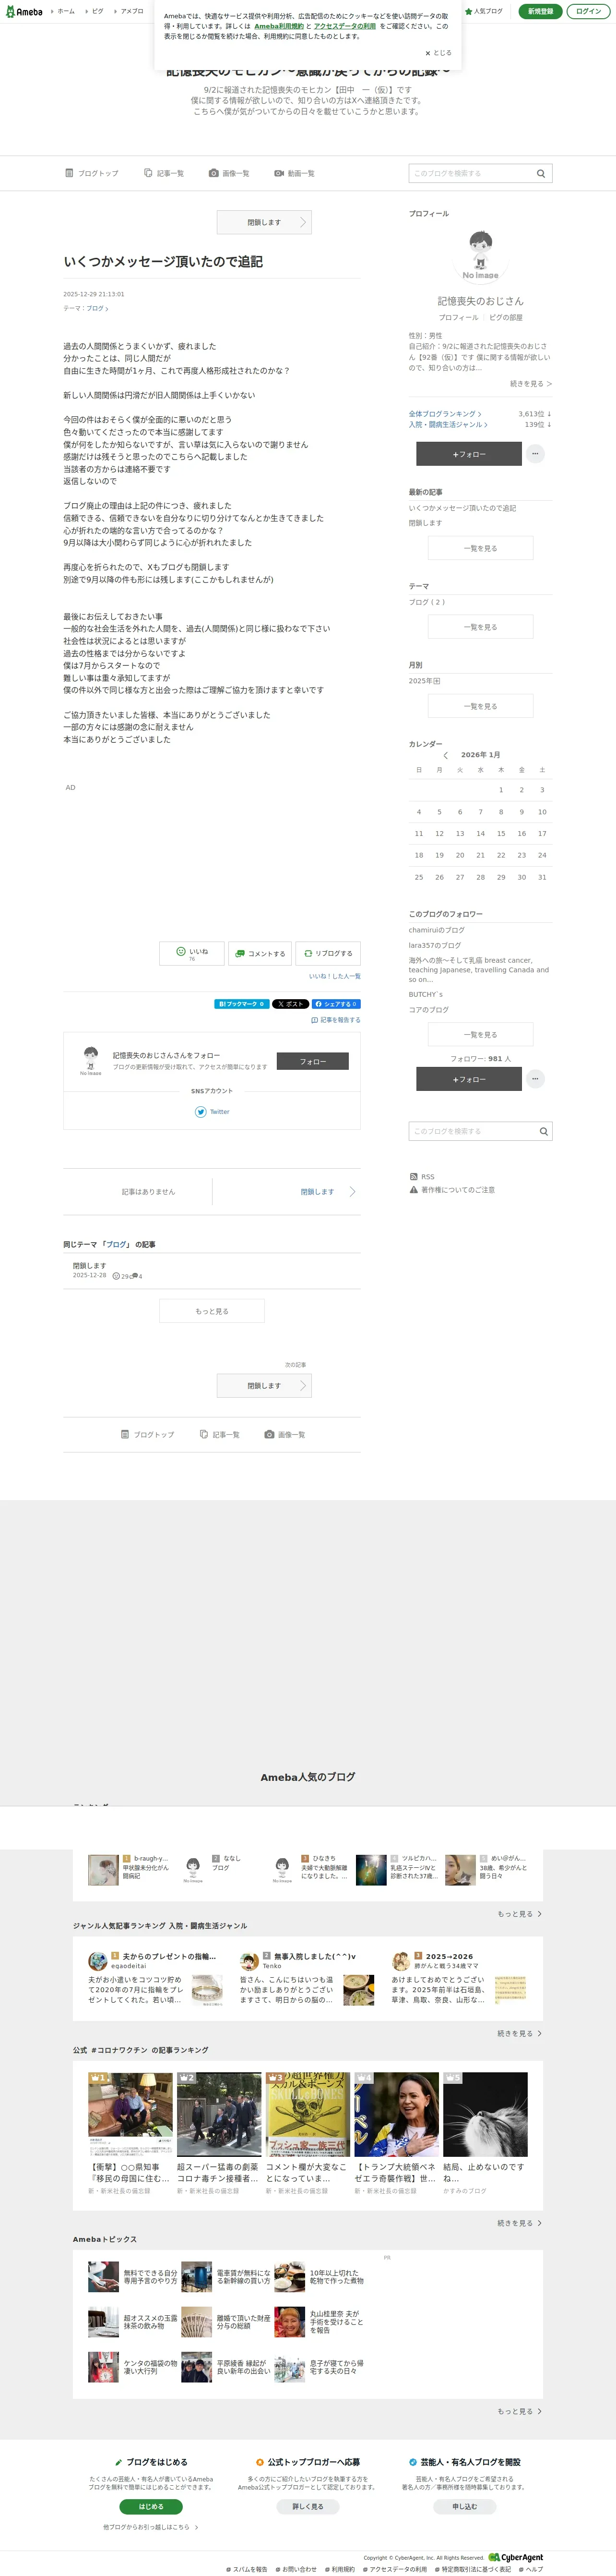Open the top 画像一覧 tab
This screenshot has height=2576, width=616.
[x=229, y=173]
